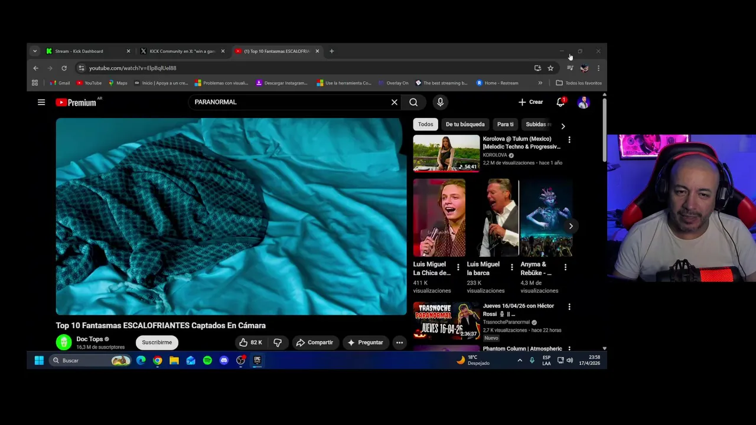Launch Spotify from the taskbar
756x425 pixels.
pyautogui.click(x=207, y=361)
